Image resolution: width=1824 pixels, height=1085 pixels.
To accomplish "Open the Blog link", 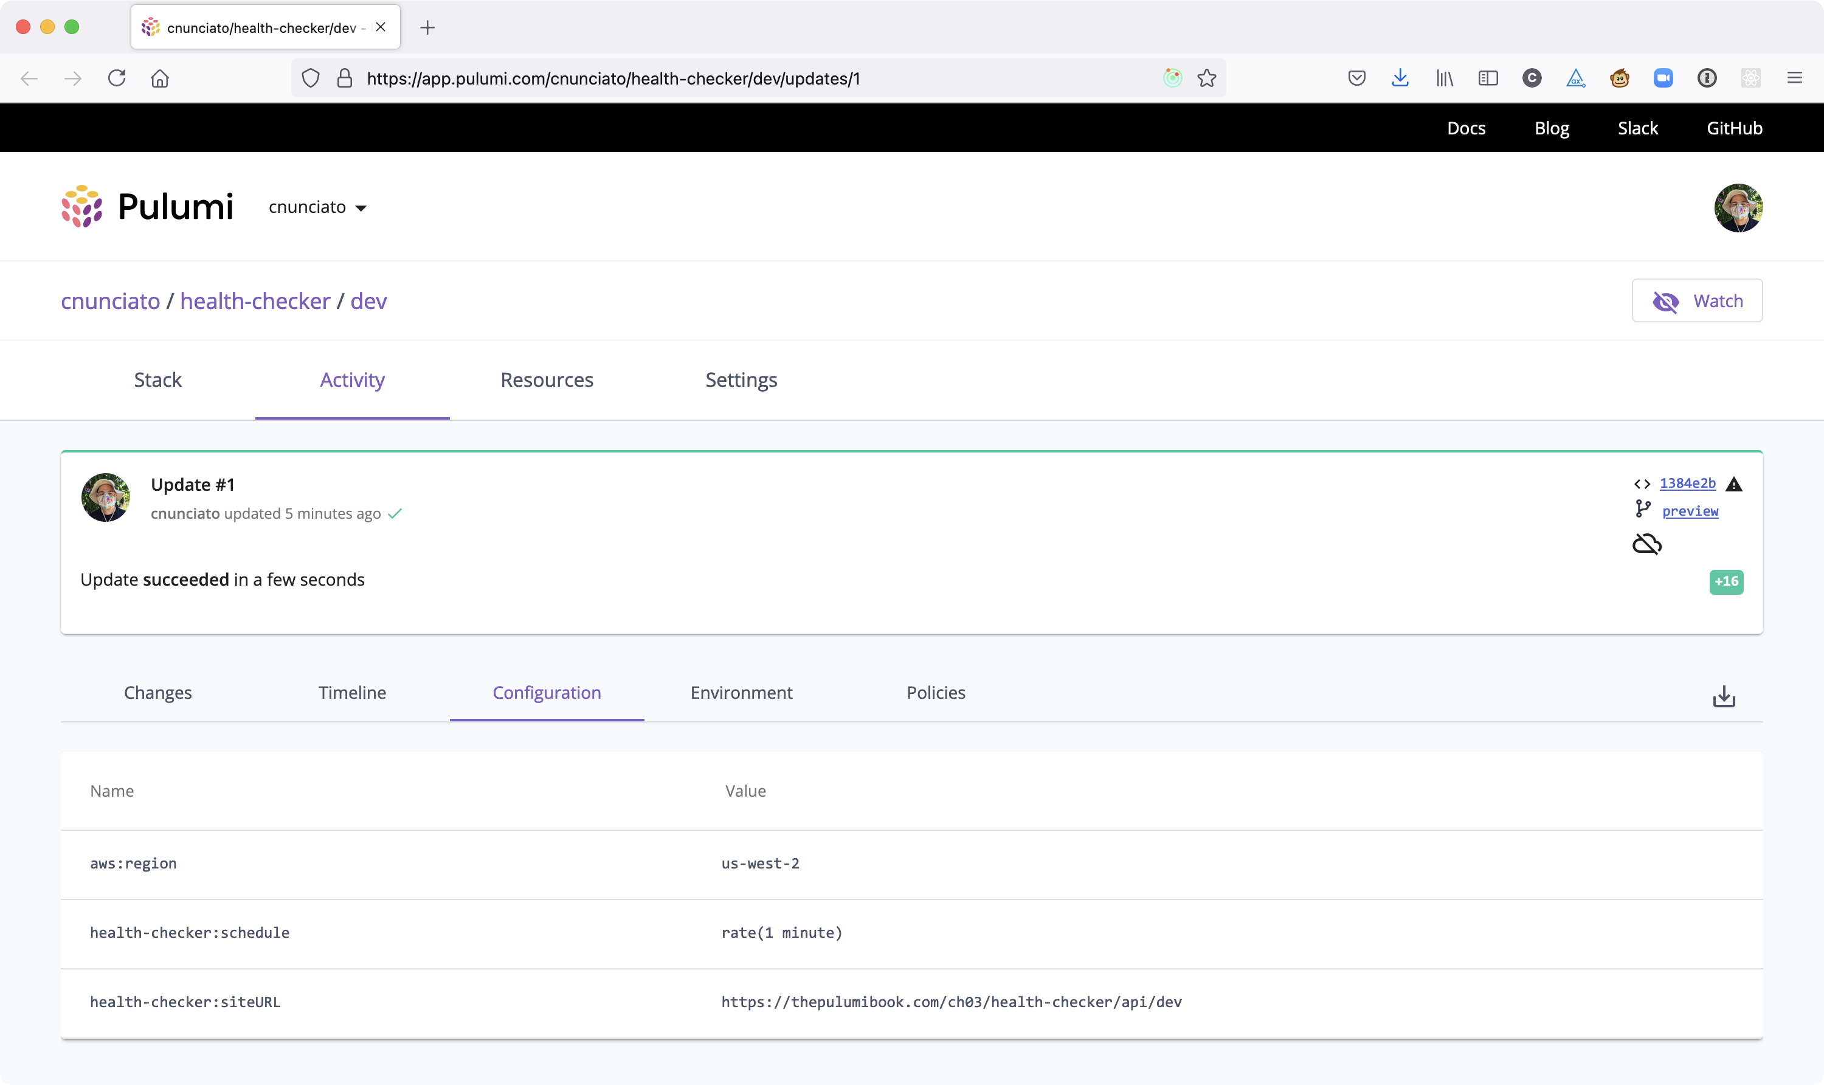I will point(1552,128).
